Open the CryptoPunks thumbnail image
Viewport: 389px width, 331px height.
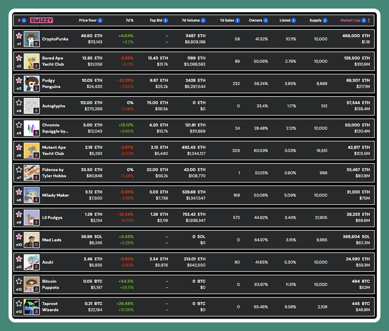(x=32, y=39)
